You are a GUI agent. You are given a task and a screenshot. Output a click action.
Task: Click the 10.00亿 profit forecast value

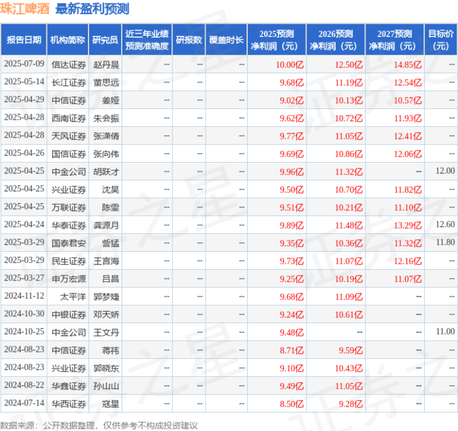pyautogui.click(x=290, y=64)
